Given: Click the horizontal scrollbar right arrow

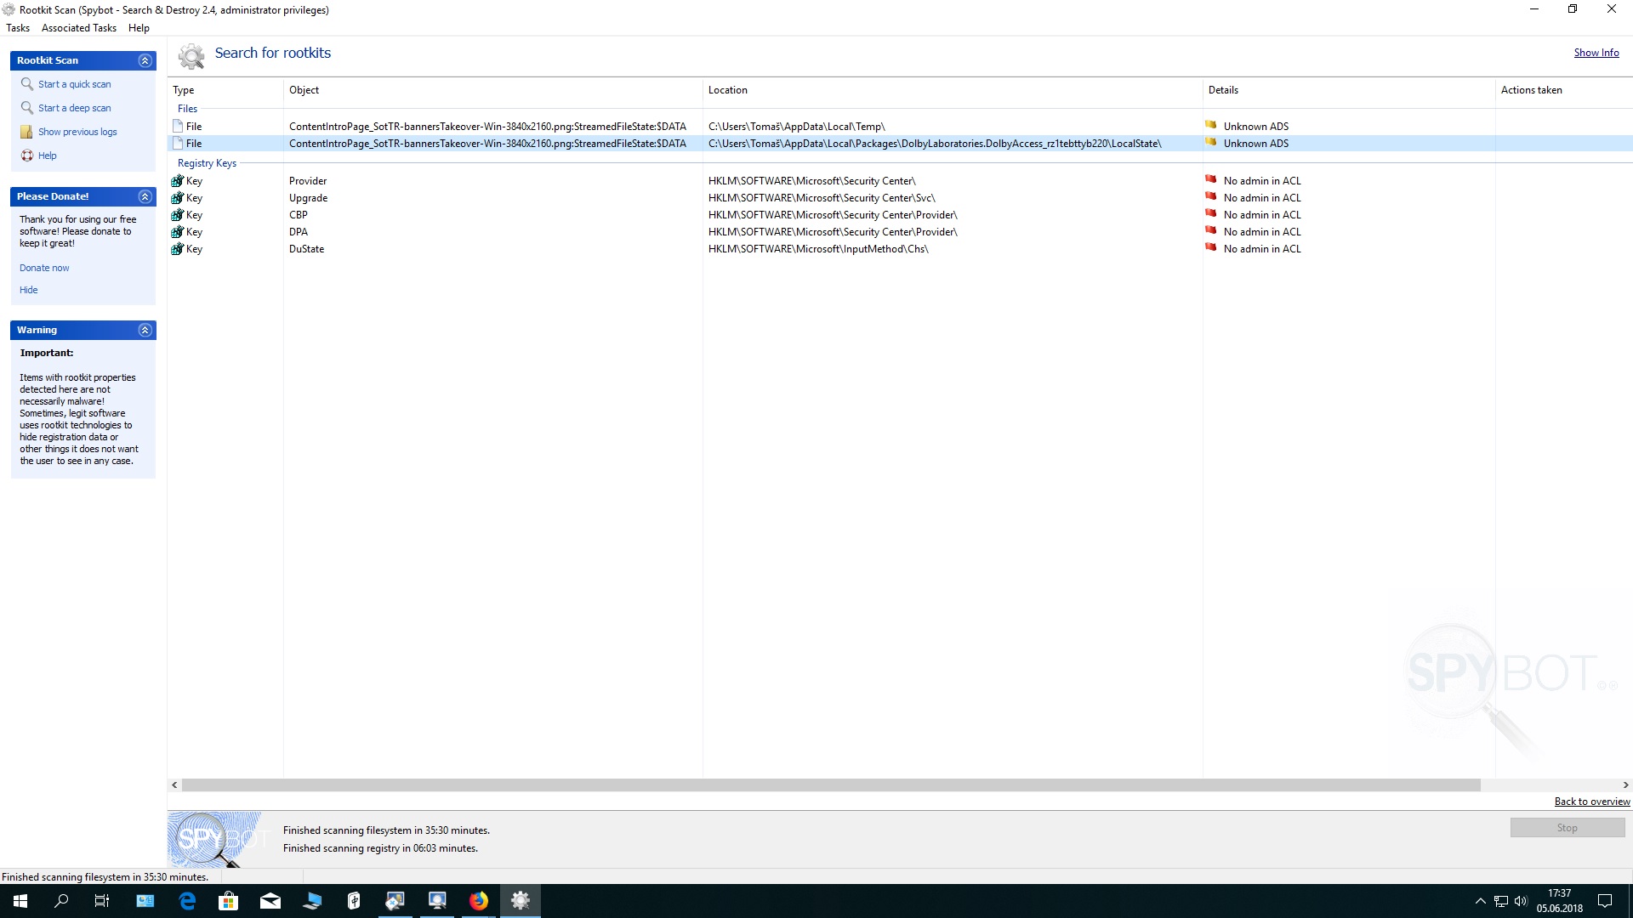Looking at the screenshot, I should pos(1625,785).
